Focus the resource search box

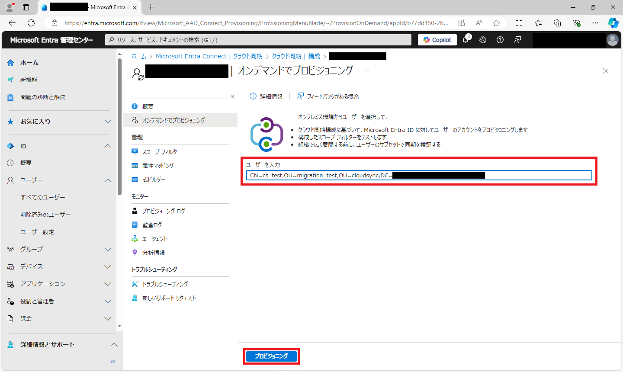(x=258, y=40)
